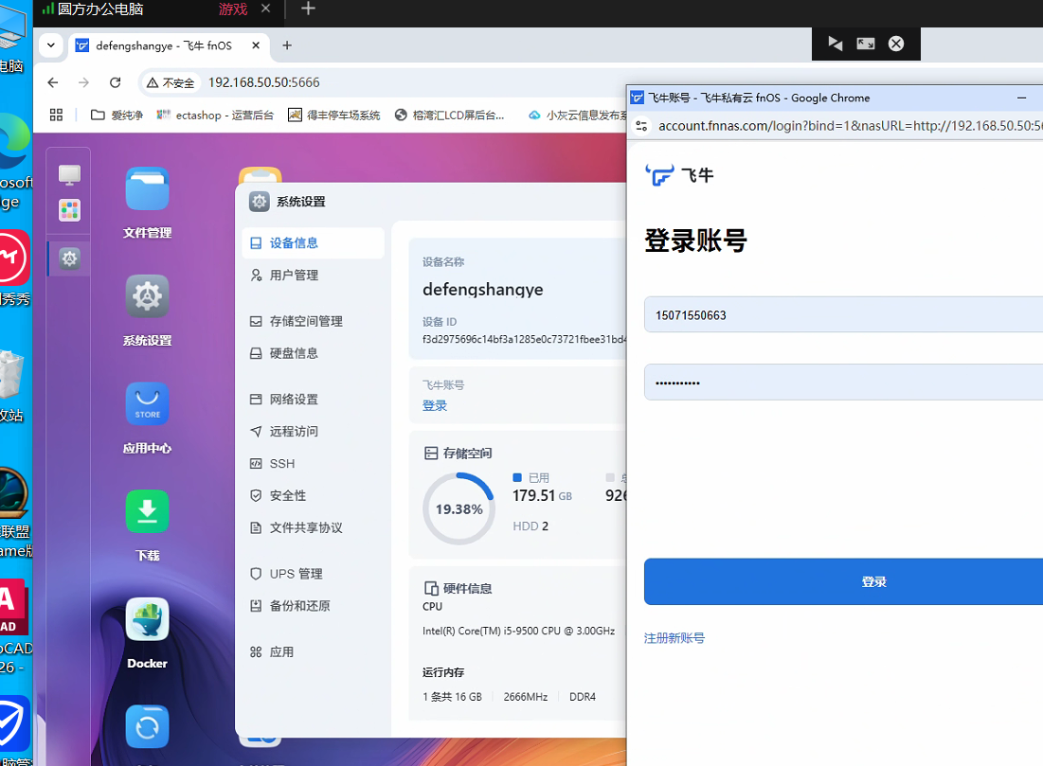This screenshot has width=1043, height=766.
Task: Click the 19.38% storage usage ring
Action: [459, 508]
